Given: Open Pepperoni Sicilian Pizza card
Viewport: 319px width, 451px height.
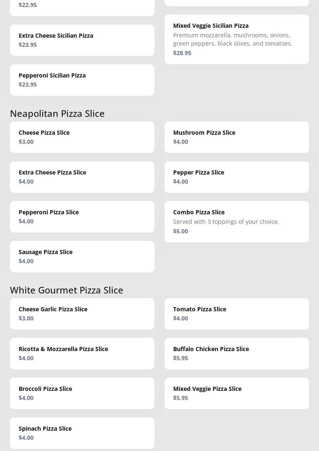Looking at the screenshot, I should click(82, 80).
